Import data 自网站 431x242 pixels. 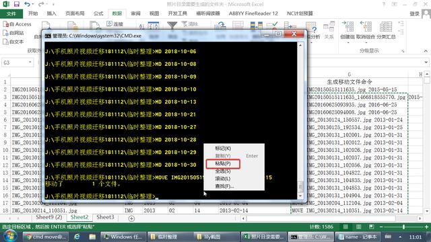pos(13,33)
